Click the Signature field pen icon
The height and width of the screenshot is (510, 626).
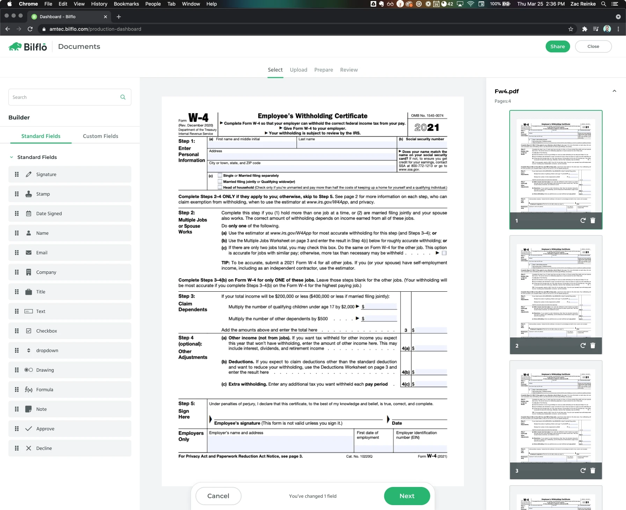[x=29, y=174]
